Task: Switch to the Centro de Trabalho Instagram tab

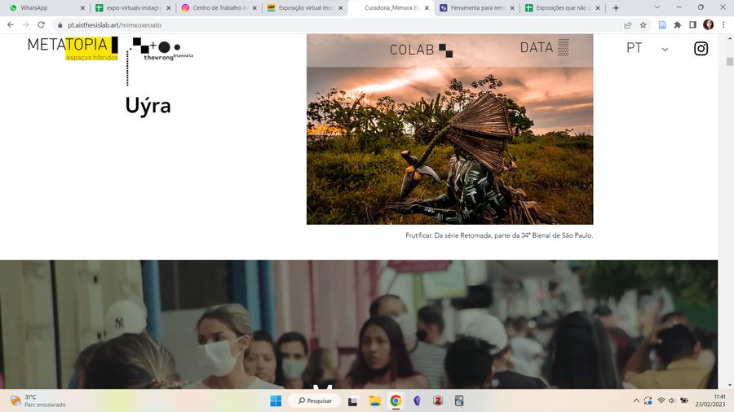Action: (x=219, y=8)
